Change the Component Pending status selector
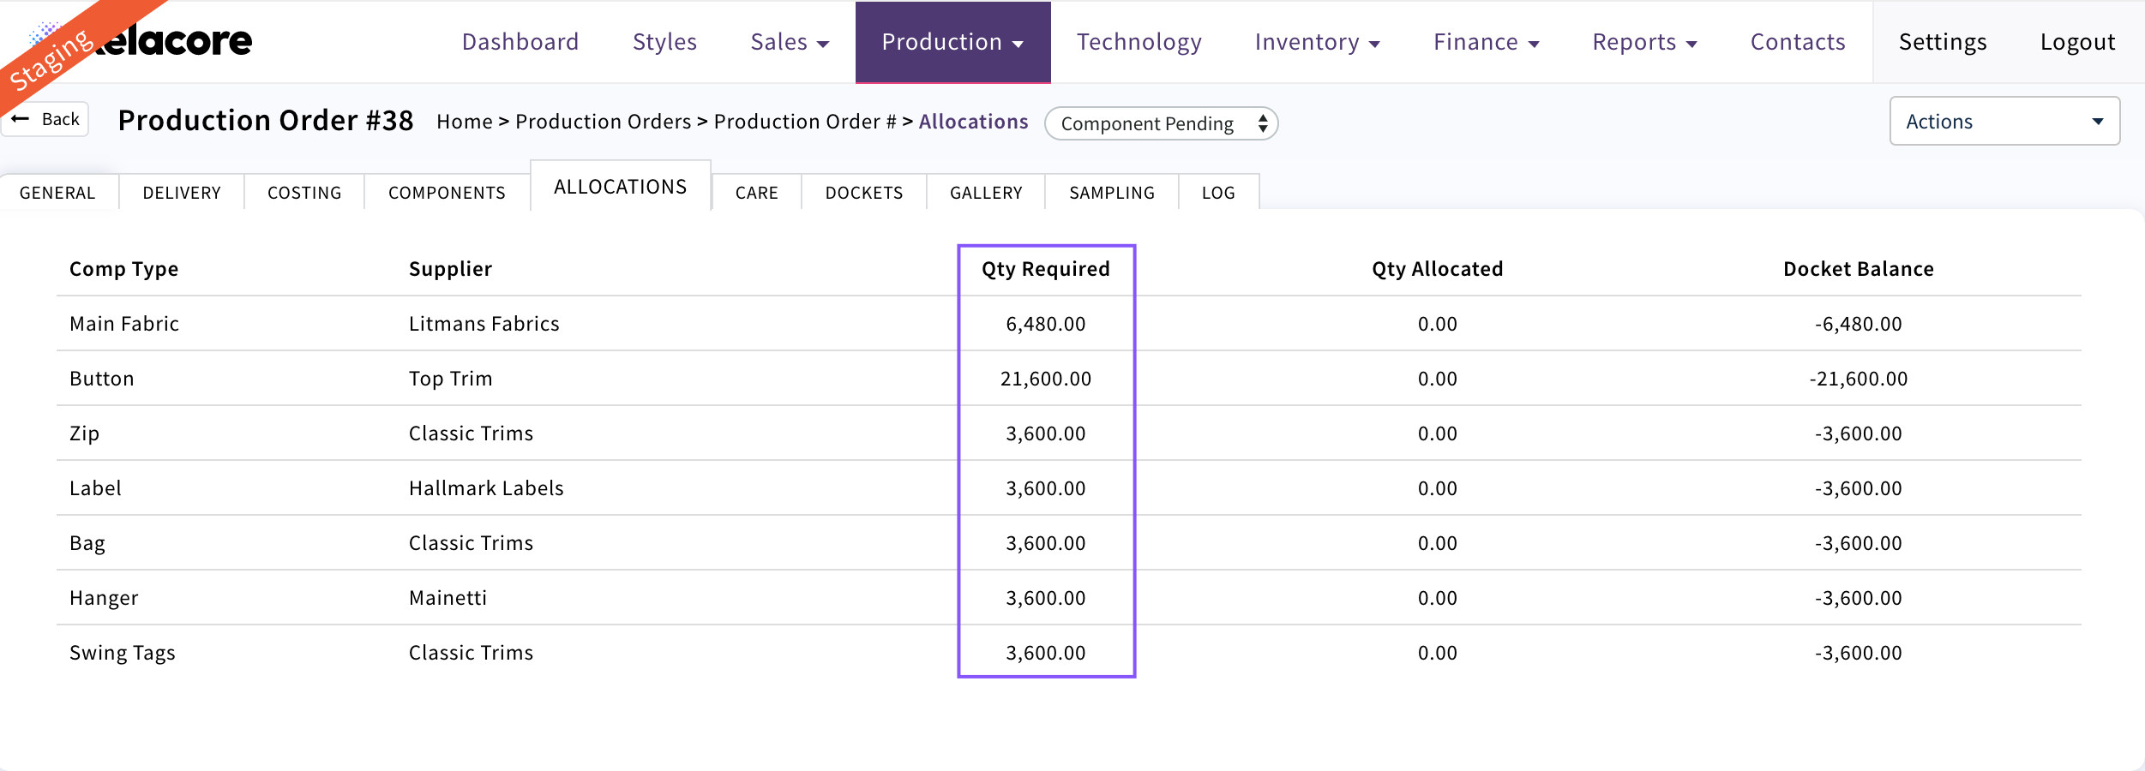This screenshot has height=771, width=2145. 1161,123
